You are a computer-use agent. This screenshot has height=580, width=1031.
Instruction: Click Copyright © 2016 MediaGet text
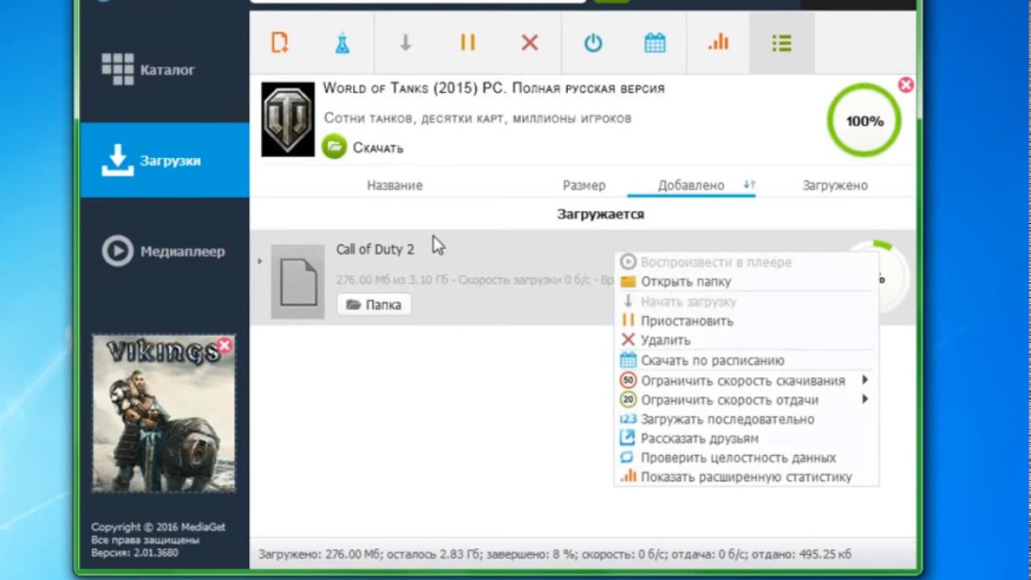[158, 527]
